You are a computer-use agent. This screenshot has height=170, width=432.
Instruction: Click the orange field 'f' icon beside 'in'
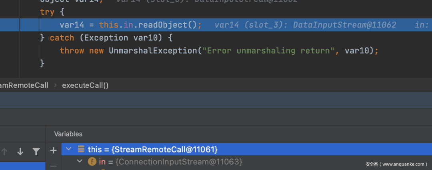(x=92, y=162)
